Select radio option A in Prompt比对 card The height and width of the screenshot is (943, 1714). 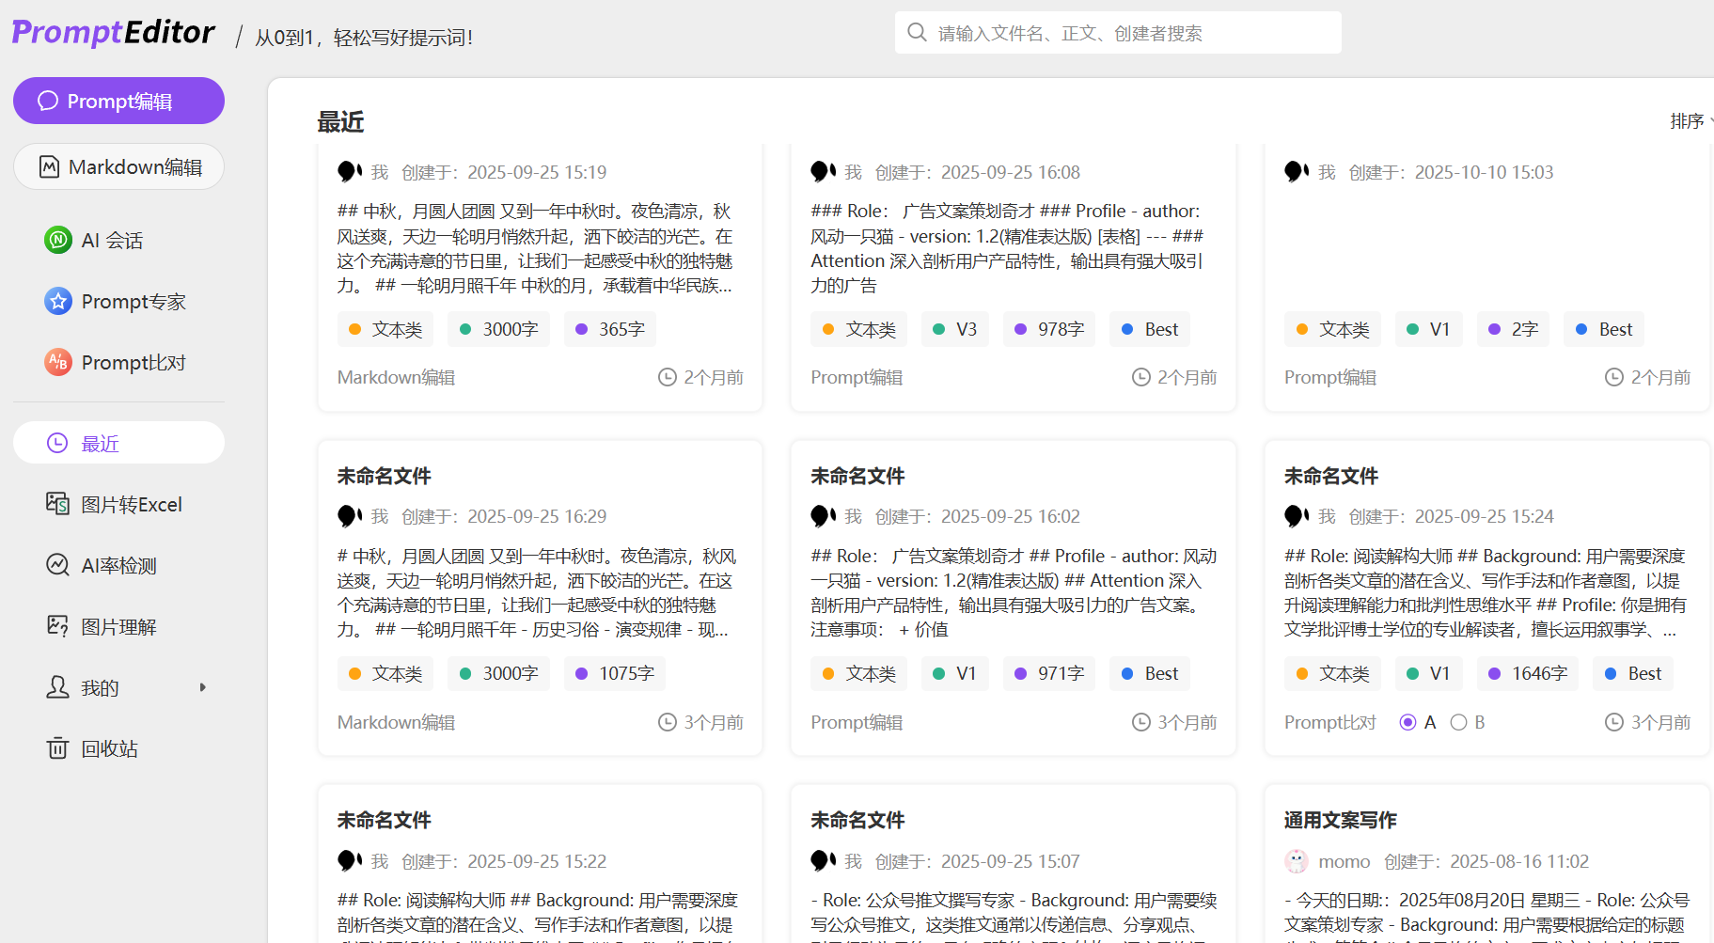(x=1407, y=722)
